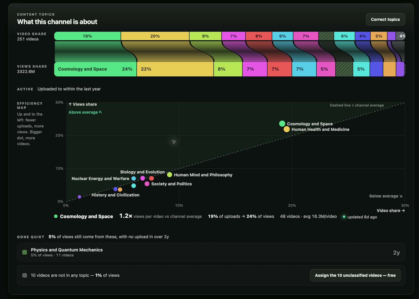
Task: Click the lime Human Mind and Philosophy dot
Action: (x=169, y=174)
